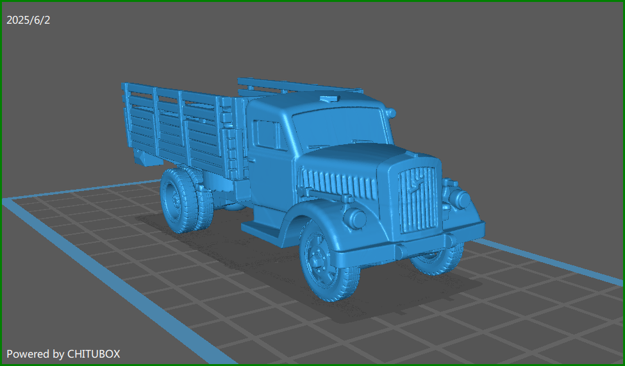Click the Powered by CHITUBOX watermark

coord(63,354)
